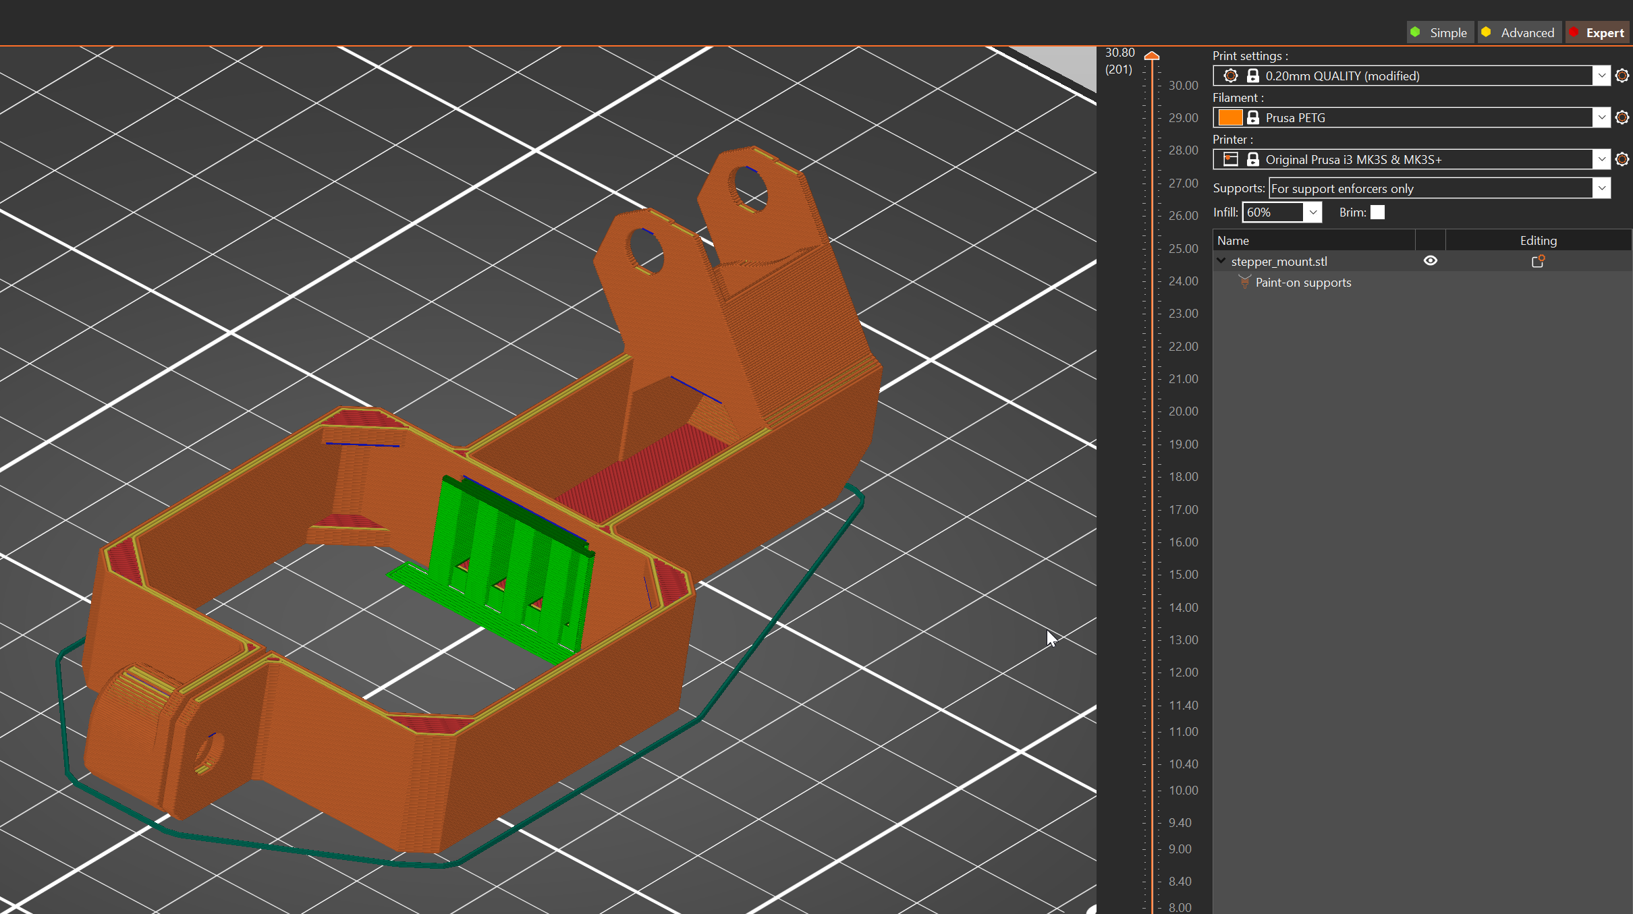This screenshot has height=914, width=1633.
Task: Open the Supports dropdown
Action: click(x=1601, y=188)
